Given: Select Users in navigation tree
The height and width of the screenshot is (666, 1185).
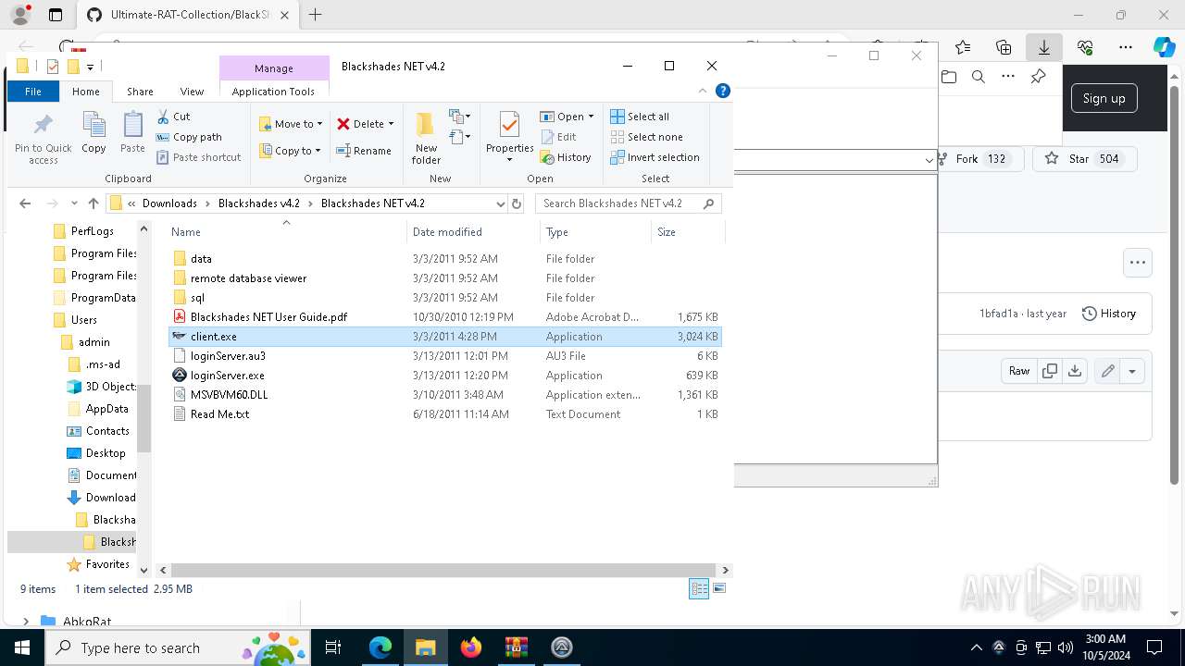Looking at the screenshot, I should coord(84,320).
